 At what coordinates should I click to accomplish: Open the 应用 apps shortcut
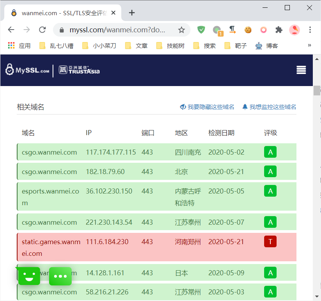(x=19, y=46)
